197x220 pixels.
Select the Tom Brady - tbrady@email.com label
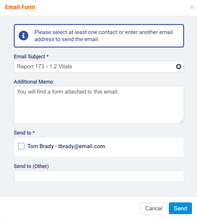click(x=66, y=146)
